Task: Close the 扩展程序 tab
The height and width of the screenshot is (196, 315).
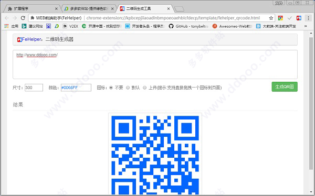Action: tap(56, 9)
